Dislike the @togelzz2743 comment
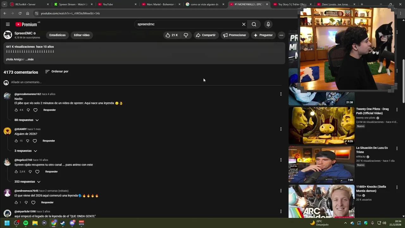Image resolution: width=405 pixels, height=228 pixels. [30, 172]
